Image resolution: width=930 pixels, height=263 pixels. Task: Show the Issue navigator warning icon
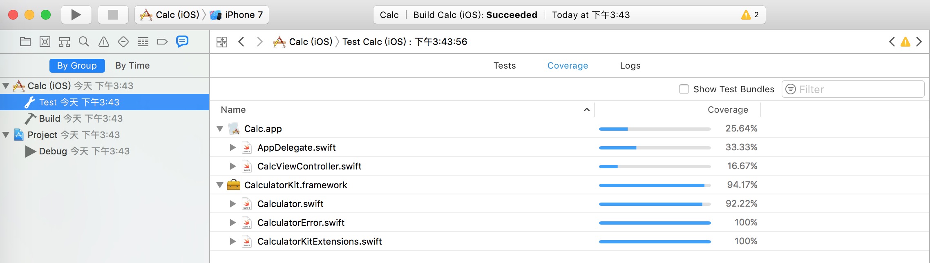pos(104,42)
